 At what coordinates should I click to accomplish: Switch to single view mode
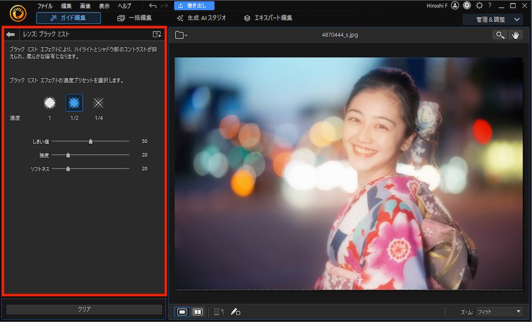[x=182, y=312]
